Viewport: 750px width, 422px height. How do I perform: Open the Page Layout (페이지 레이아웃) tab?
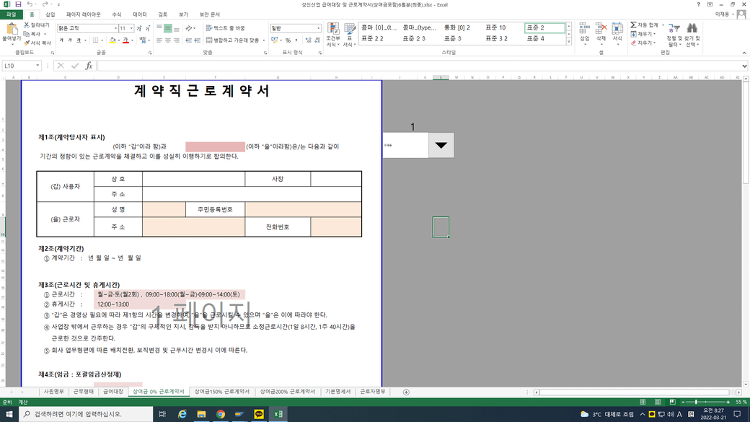84,14
